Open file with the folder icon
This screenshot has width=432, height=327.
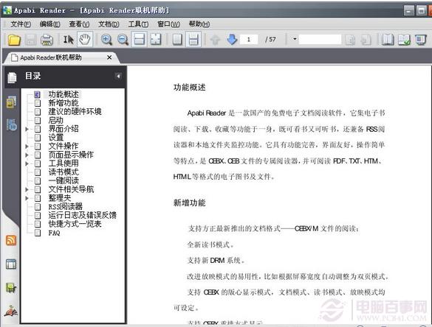[x=14, y=40]
